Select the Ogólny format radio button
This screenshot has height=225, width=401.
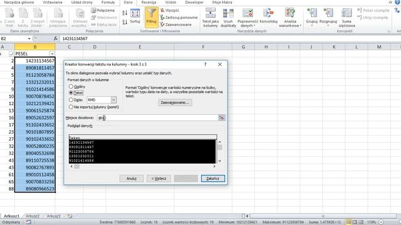click(71, 87)
